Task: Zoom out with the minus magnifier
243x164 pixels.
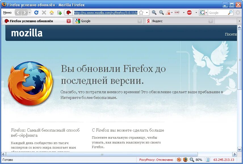Action: [154, 13]
